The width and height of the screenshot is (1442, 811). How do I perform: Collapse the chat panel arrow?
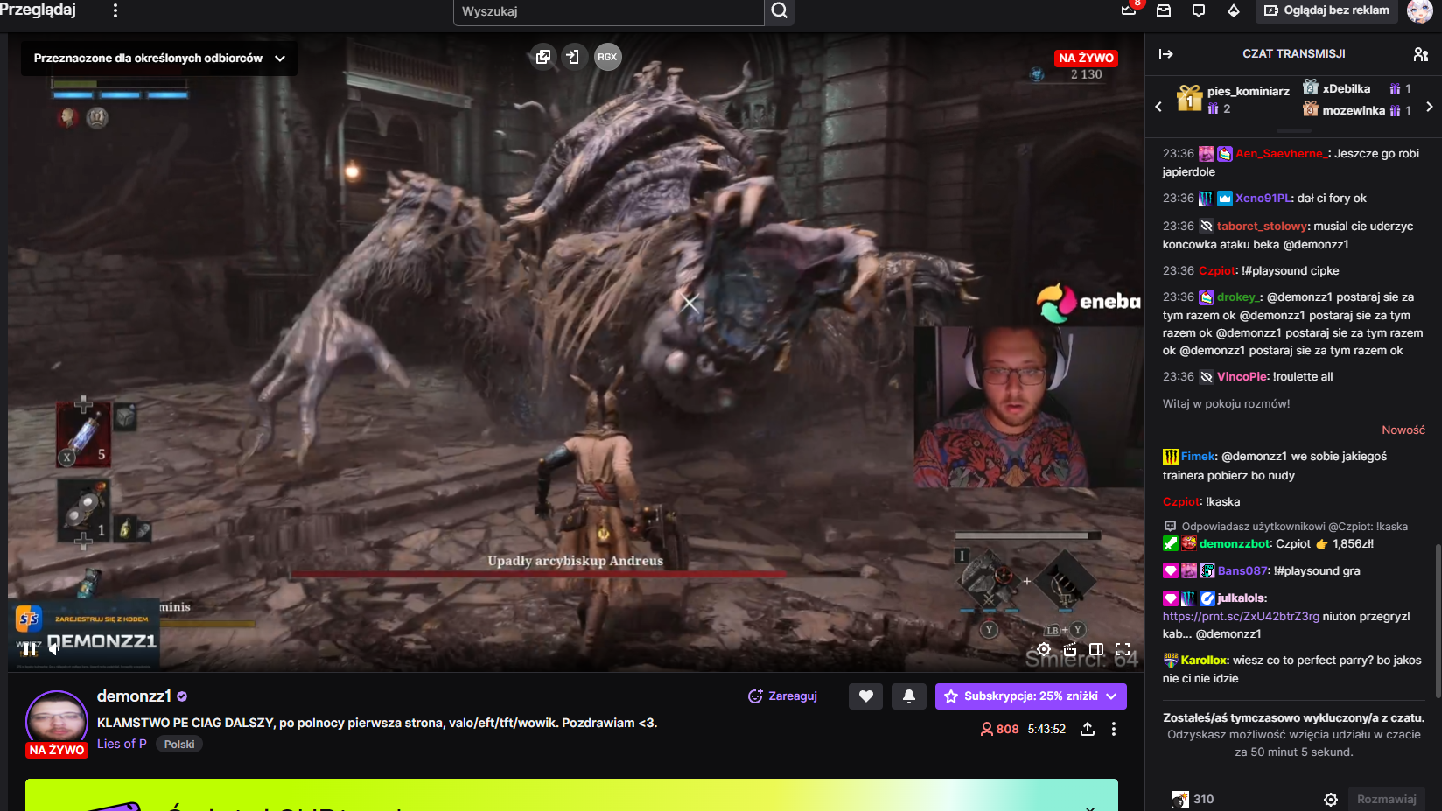1166,54
